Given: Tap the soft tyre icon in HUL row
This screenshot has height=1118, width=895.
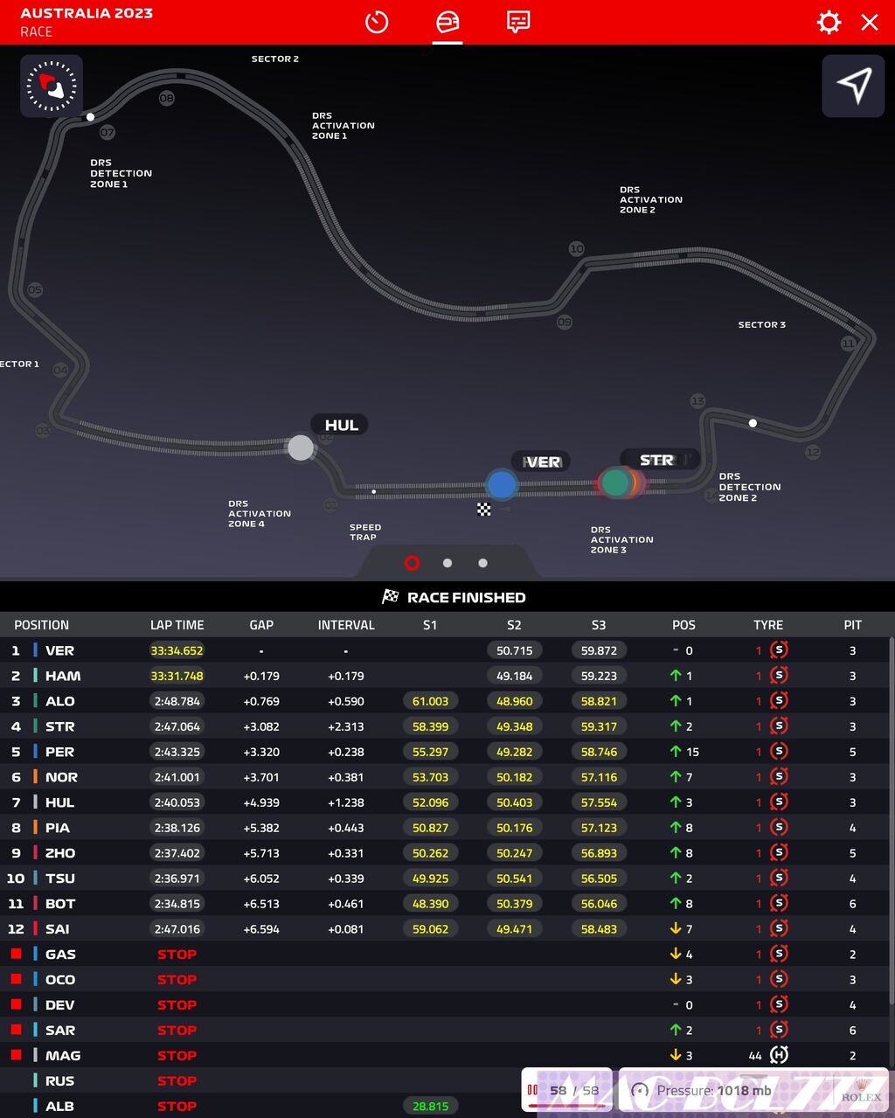Looking at the screenshot, I should click(x=779, y=802).
